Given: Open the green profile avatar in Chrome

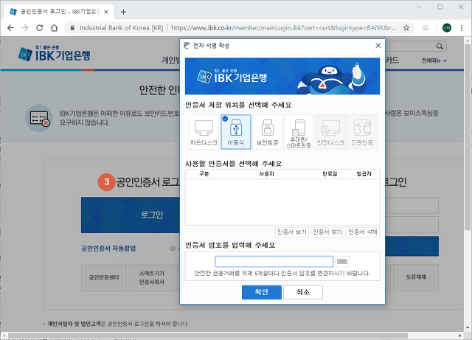Looking at the screenshot, I should [x=447, y=28].
